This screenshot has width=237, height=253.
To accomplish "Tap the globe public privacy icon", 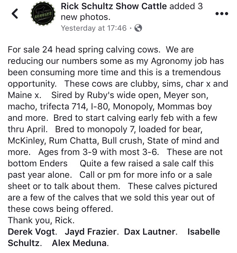I will click(138, 28).
